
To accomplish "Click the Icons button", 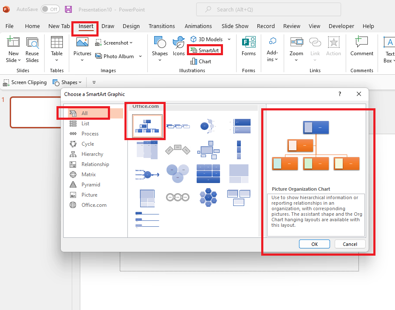I will pos(179,46).
